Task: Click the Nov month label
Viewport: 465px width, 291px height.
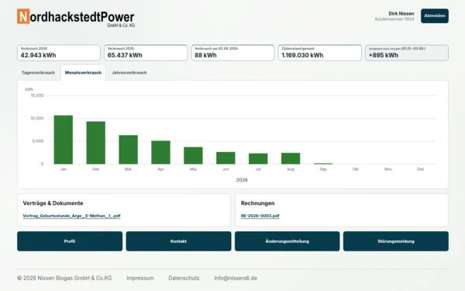Action: tap(388, 169)
